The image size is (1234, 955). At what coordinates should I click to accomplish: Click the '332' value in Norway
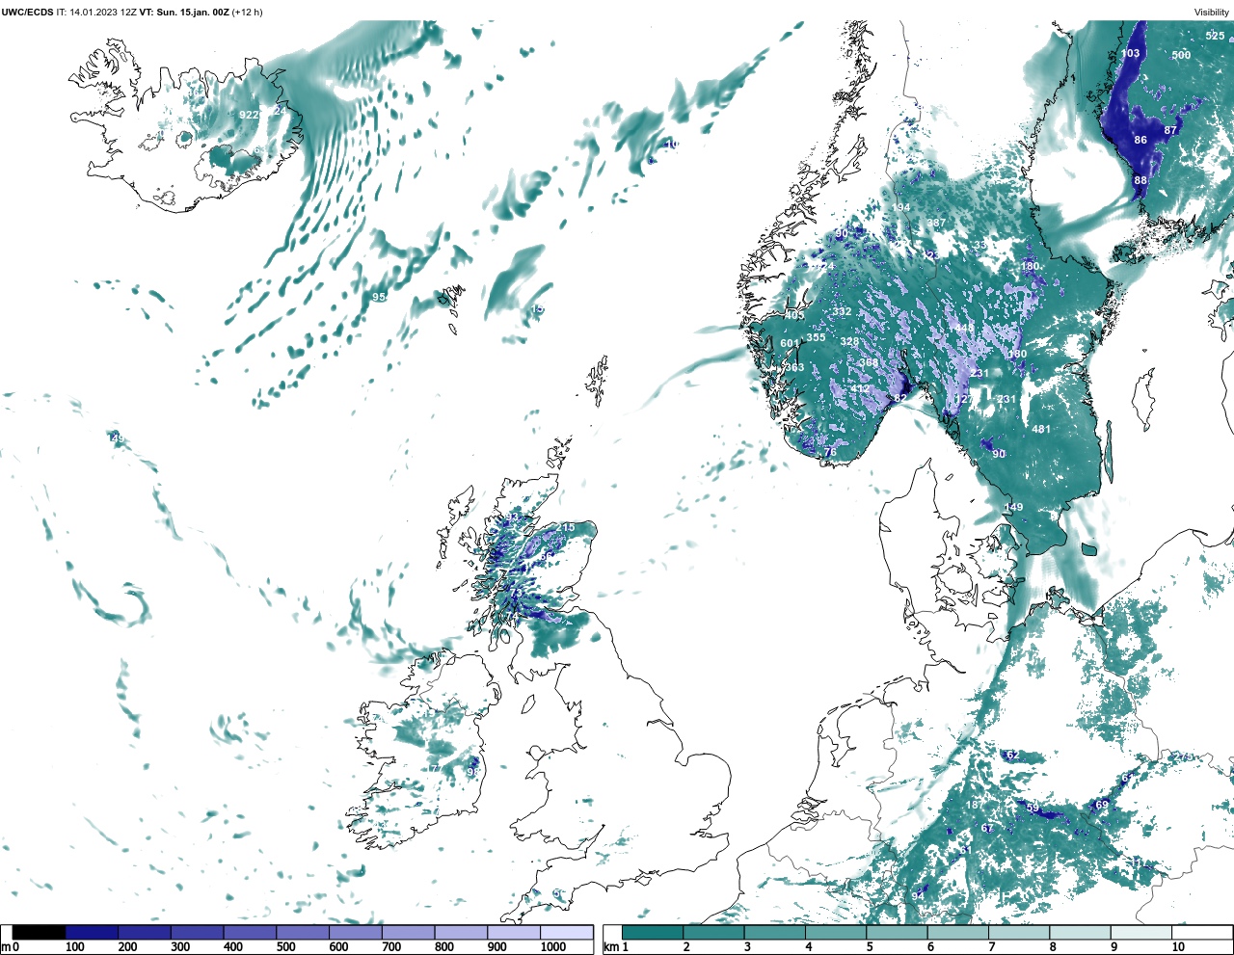[842, 312]
